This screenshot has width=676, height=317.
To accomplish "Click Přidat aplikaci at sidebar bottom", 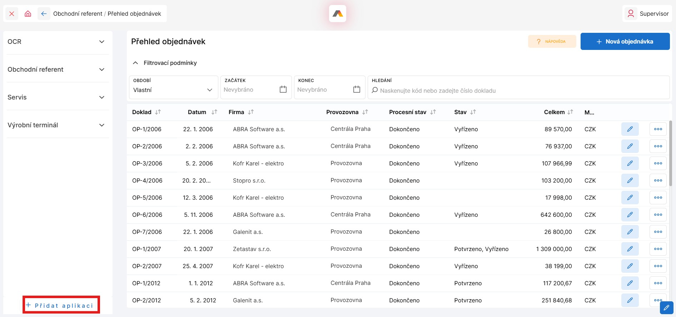I will coord(61,305).
